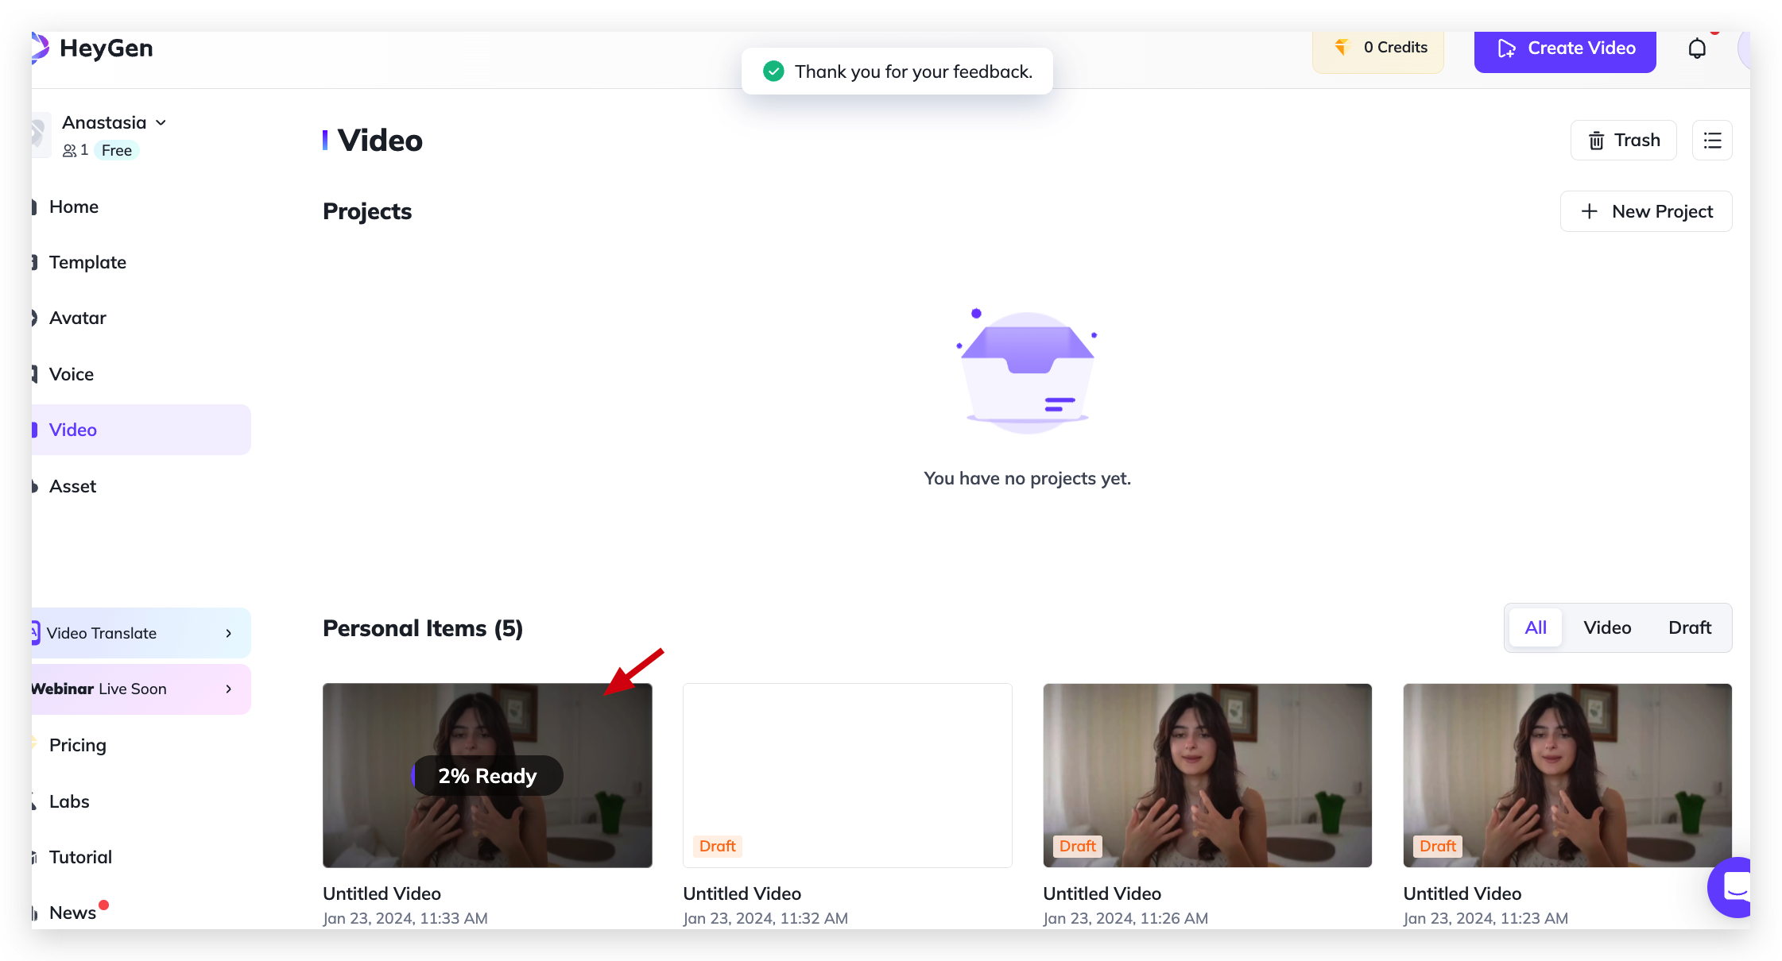Click the team members count icon
1782x961 pixels.
point(70,150)
